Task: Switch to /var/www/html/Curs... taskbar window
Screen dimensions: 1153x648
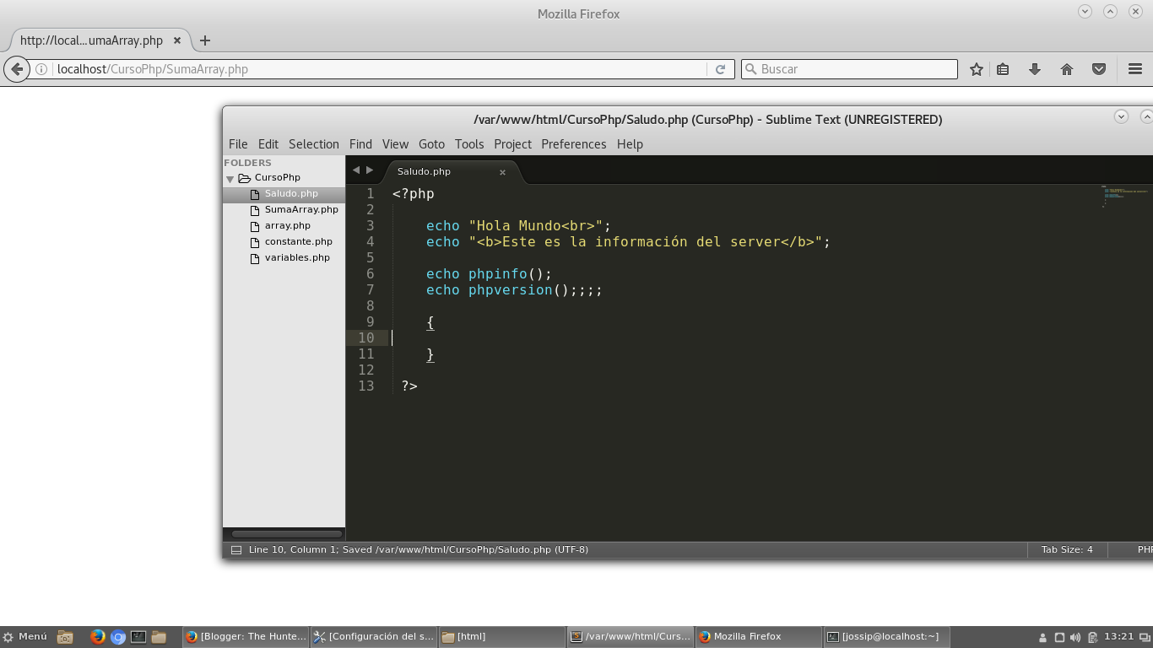Action: pos(631,637)
